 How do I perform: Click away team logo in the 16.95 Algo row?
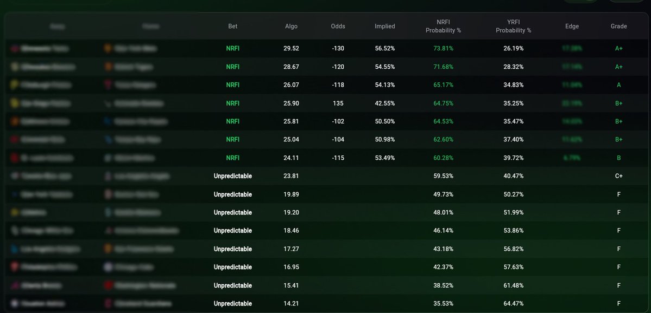click(x=15, y=267)
